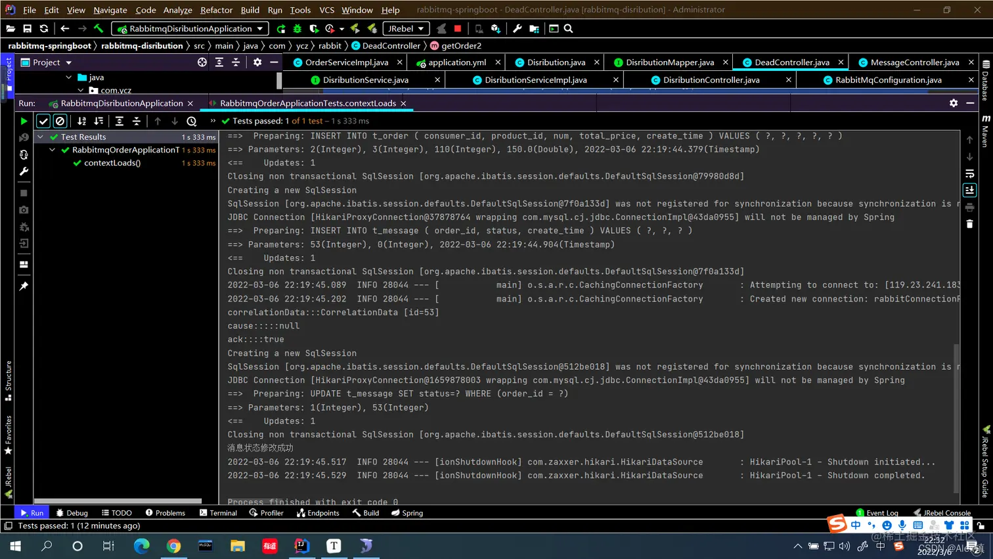Click the DeadController breadcrumb
This screenshot has height=559, width=993.
click(386, 45)
